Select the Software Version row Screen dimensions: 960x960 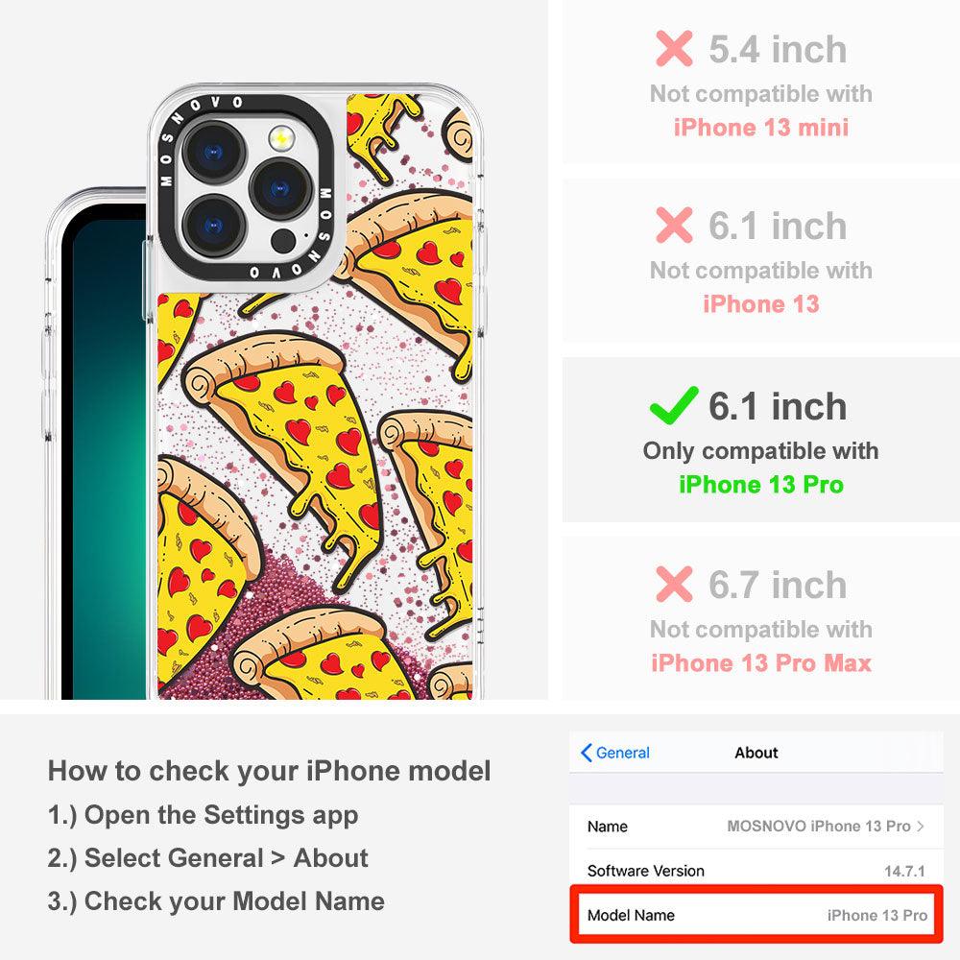[x=756, y=871]
